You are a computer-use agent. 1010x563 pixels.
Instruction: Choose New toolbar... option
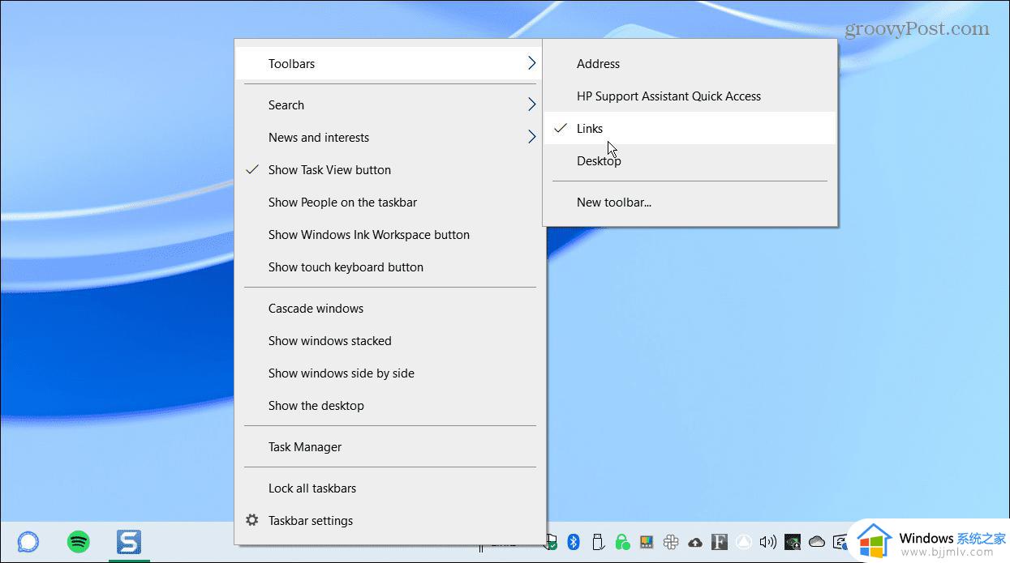(690, 203)
